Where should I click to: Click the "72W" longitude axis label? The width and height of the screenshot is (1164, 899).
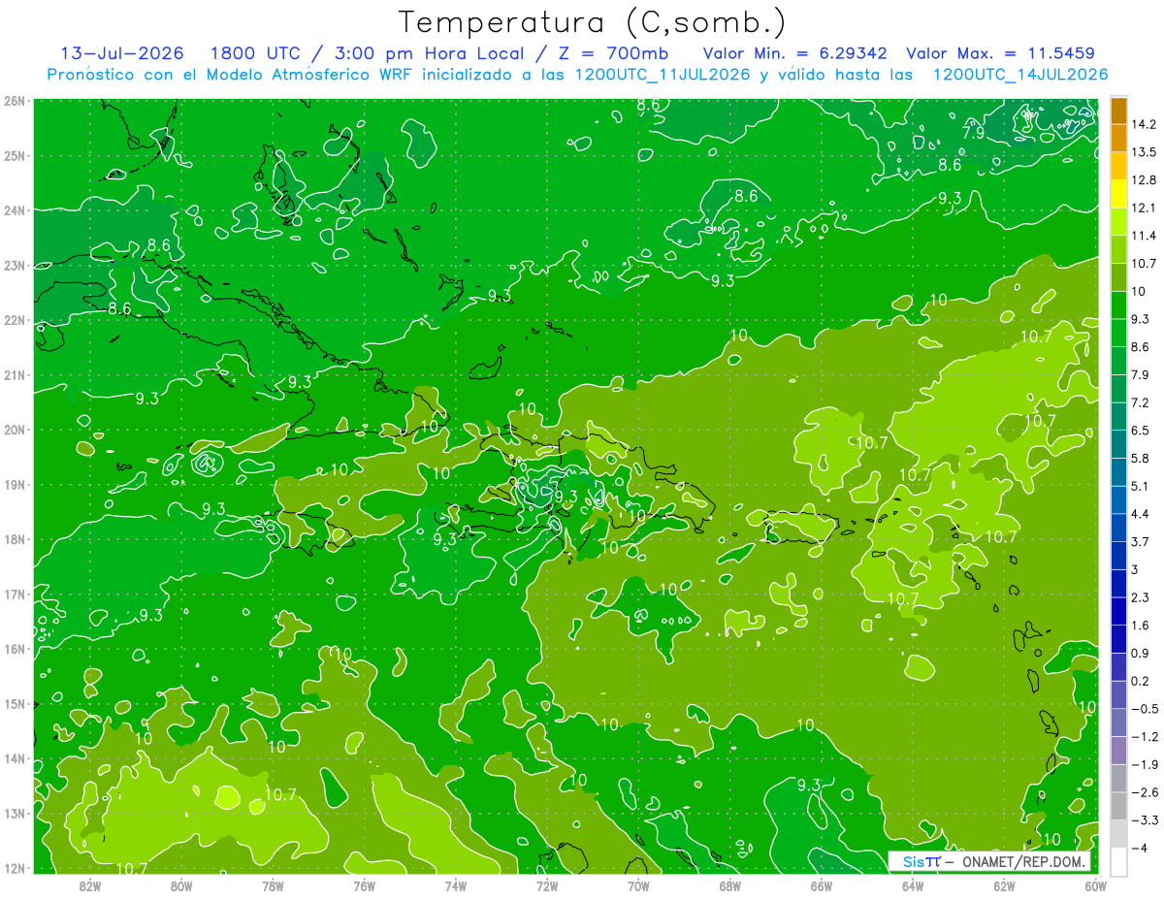547,886
